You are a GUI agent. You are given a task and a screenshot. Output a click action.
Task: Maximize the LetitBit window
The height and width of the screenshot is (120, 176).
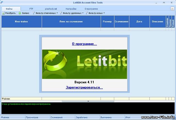164,3
